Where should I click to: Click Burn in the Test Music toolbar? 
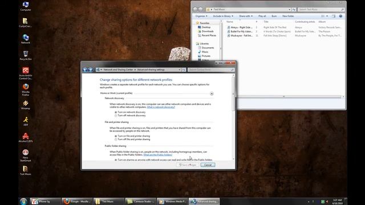[x=274, y=16]
